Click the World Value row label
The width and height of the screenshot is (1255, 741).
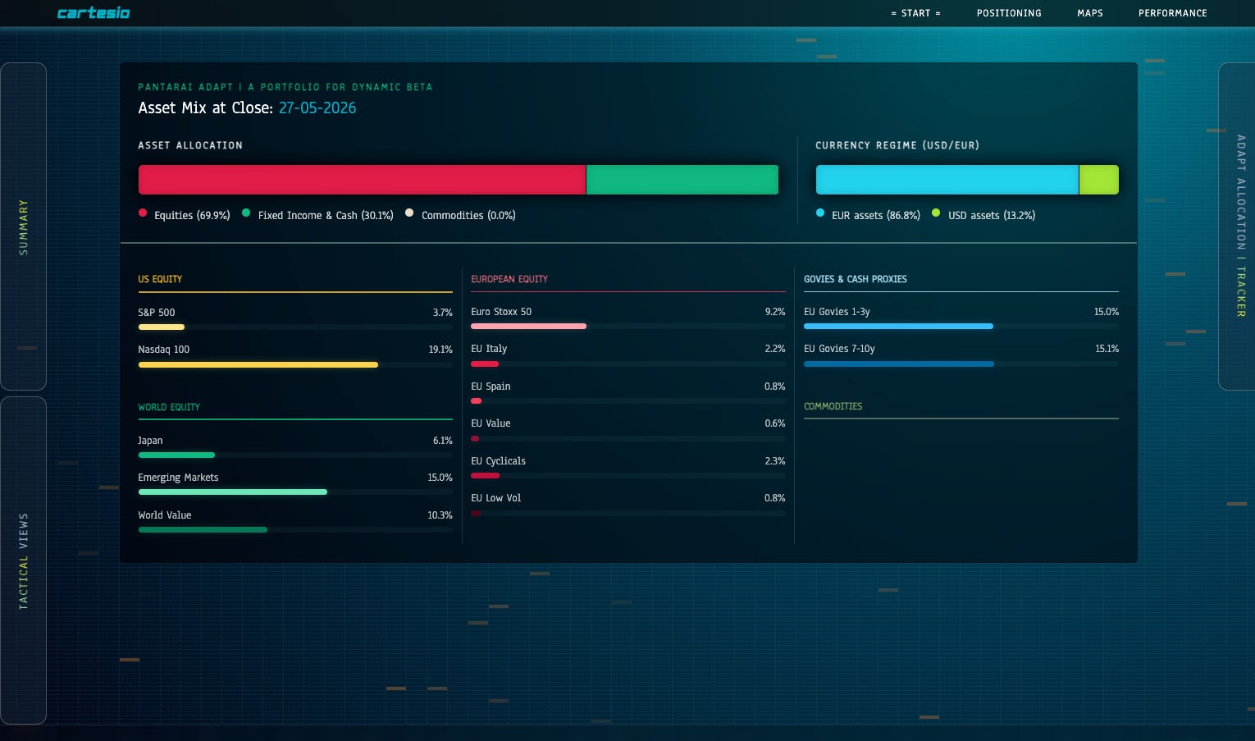click(165, 515)
